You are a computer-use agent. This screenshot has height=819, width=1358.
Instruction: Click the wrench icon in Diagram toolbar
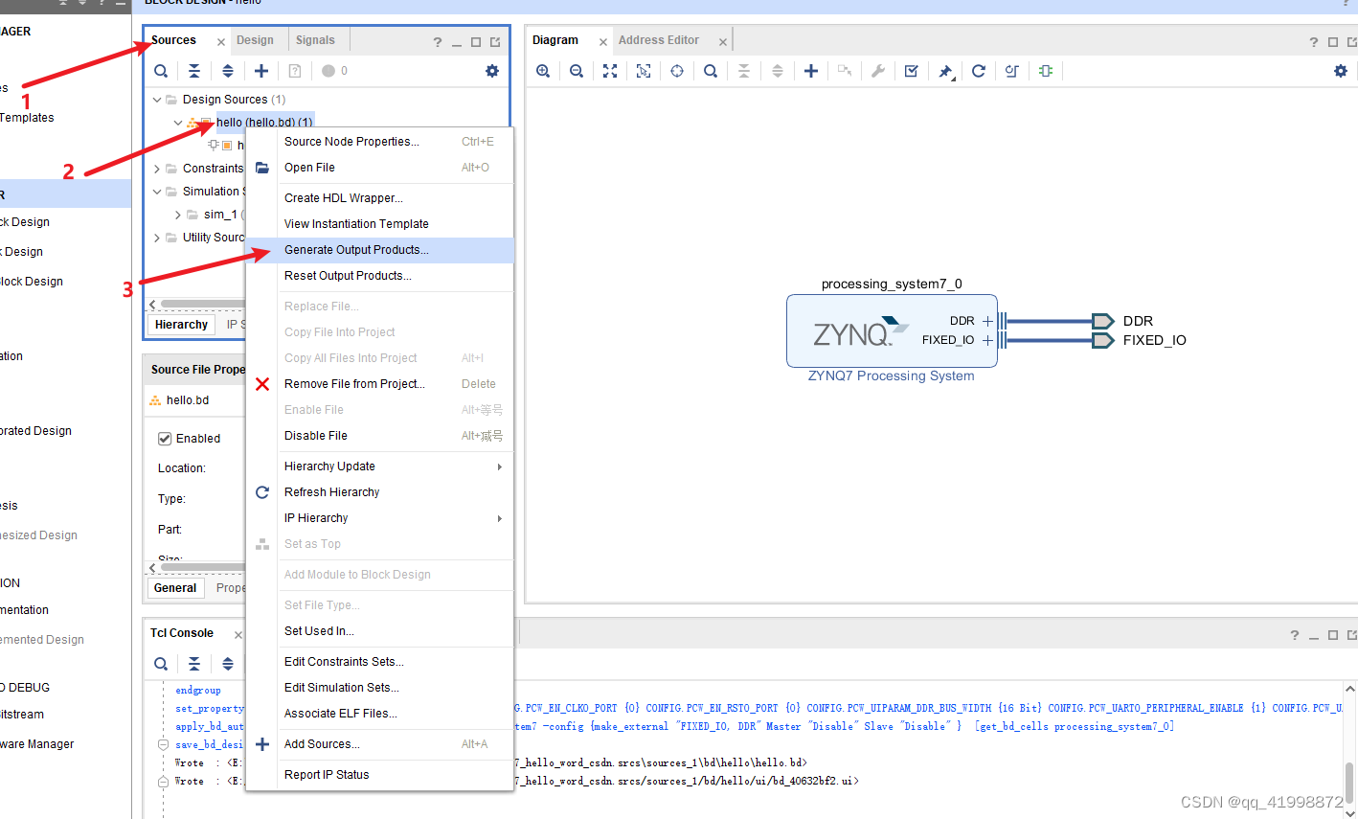coord(878,70)
